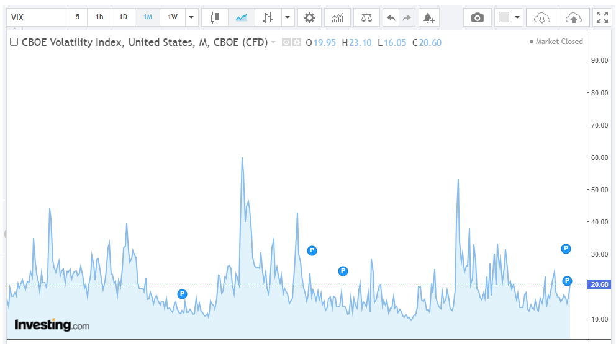This screenshot has height=344, width=616.
Task: Switch to the 1h interval
Action: (99, 17)
